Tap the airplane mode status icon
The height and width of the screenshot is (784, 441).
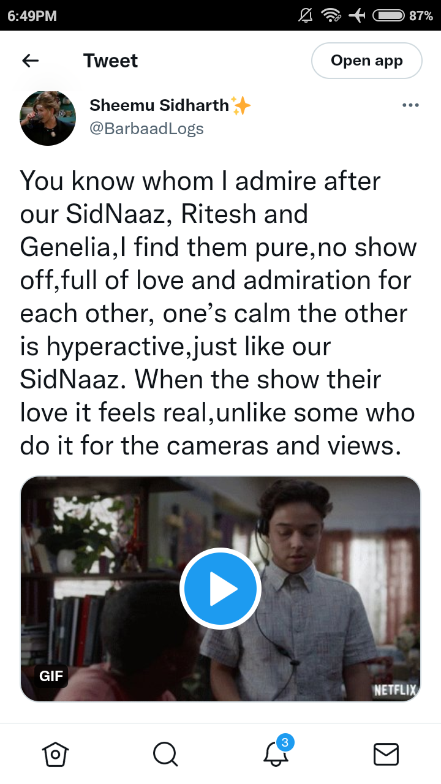click(356, 16)
